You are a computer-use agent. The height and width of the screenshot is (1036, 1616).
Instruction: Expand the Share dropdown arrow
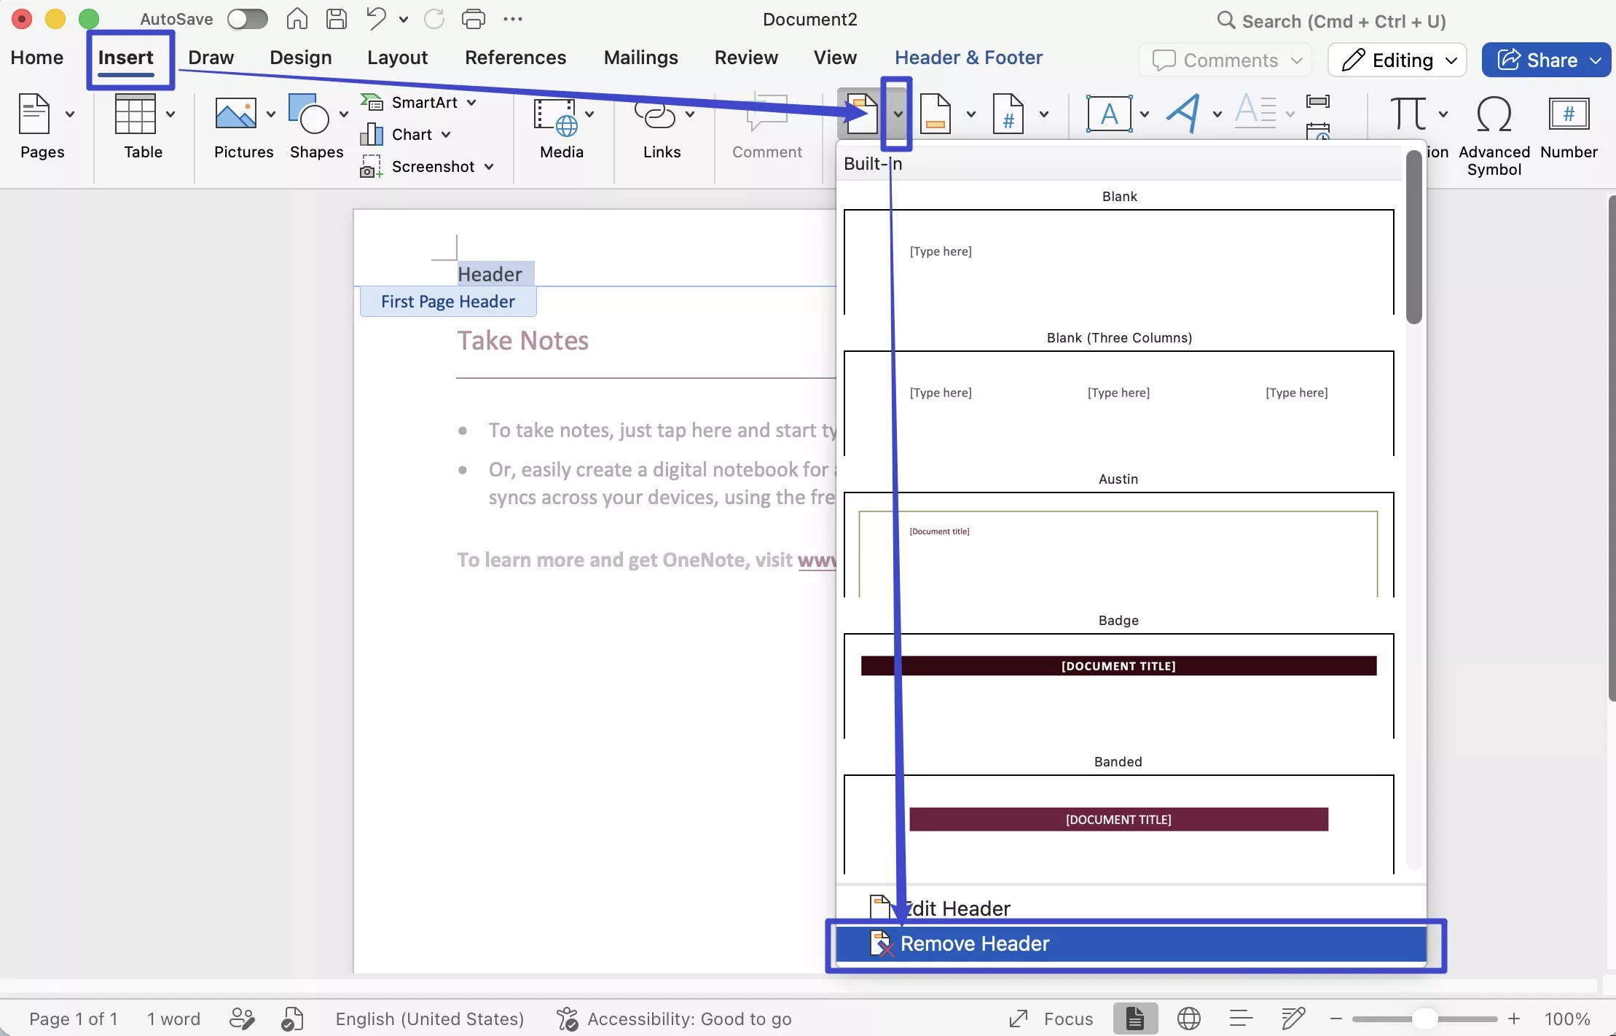tap(1596, 60)
